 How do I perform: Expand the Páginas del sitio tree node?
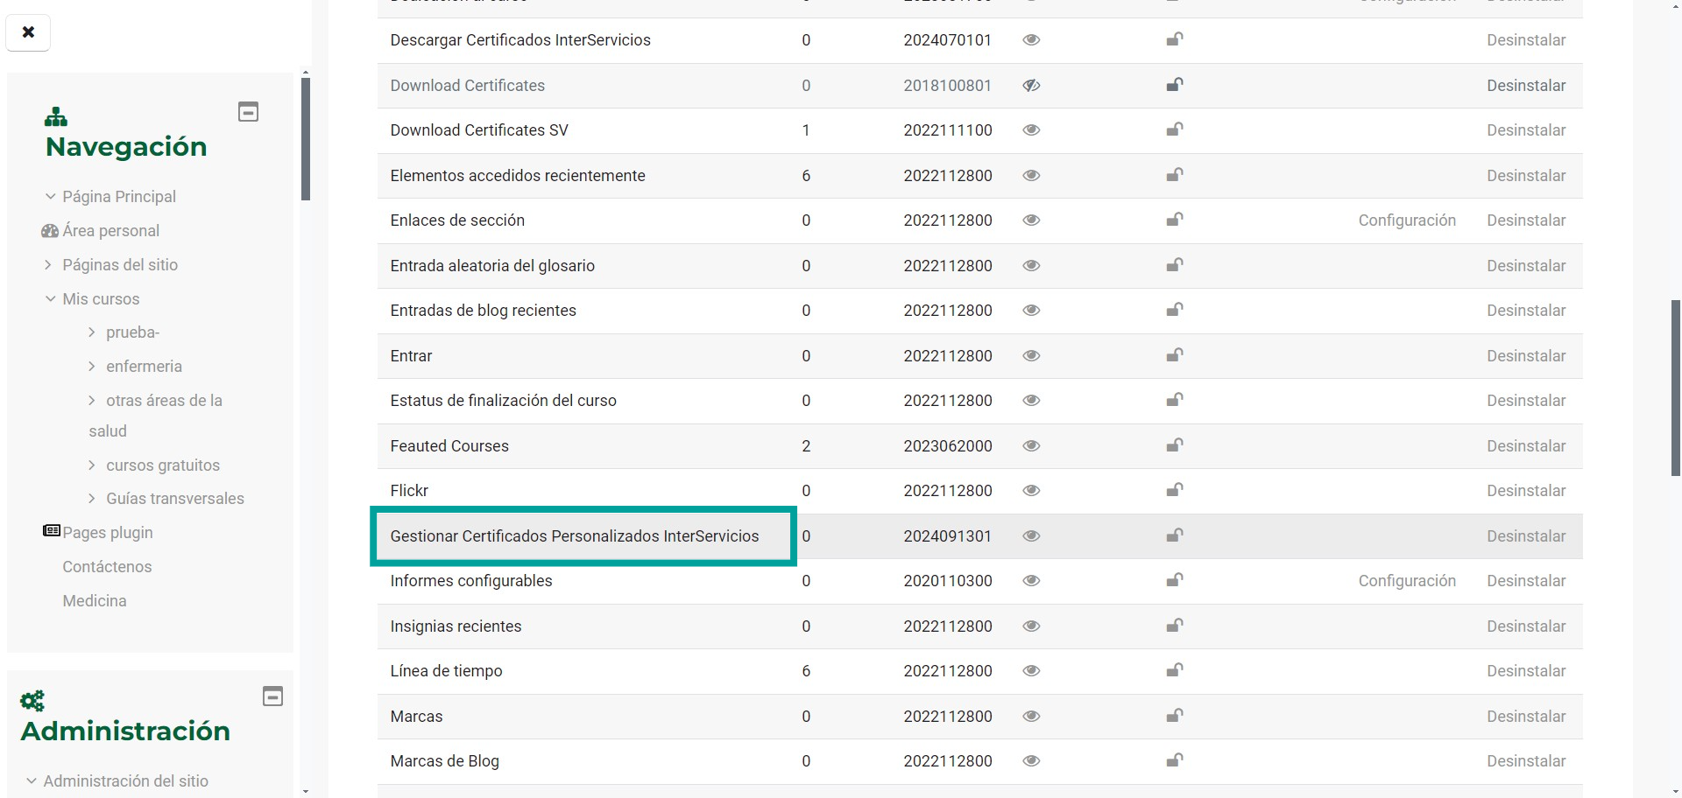coord(49,265)
